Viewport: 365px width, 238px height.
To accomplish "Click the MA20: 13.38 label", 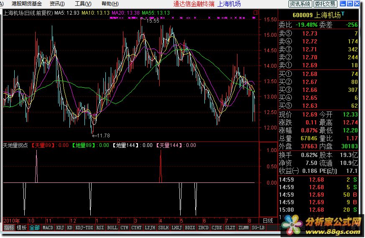I will (126, 13).
